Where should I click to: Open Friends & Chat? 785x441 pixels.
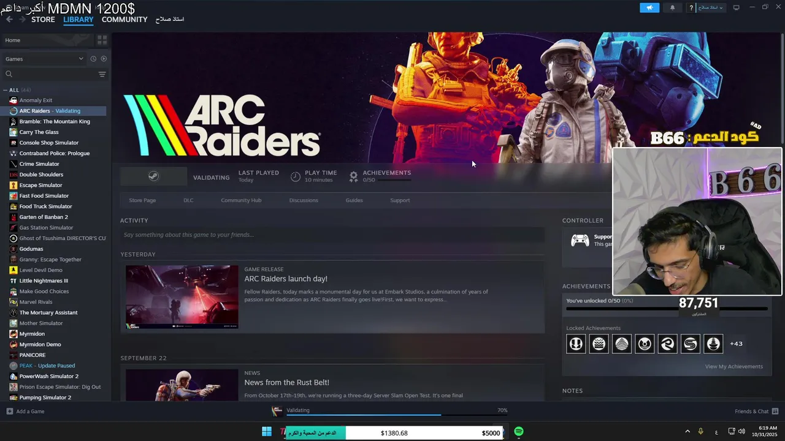coord(757,412)
